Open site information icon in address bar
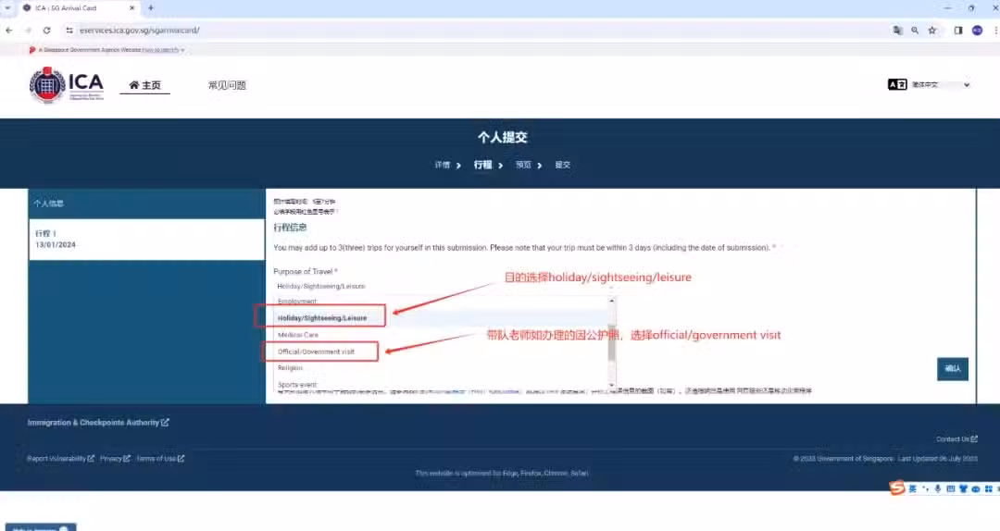Image resolution: width=1000 pixels, height=531 pixels. pos(69,30)
